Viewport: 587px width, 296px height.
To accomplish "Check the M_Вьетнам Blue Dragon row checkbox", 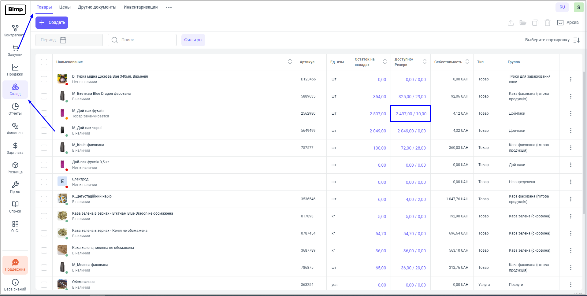I will pos(44,96).
